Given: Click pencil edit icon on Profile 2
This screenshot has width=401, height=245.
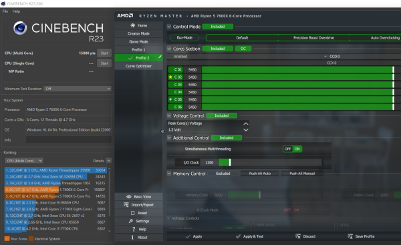Looking at the screenshot, I should pyautogui.click(x=160, y=57).
